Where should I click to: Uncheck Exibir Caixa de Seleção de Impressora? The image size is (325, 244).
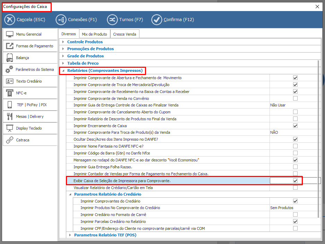point(295,181)
